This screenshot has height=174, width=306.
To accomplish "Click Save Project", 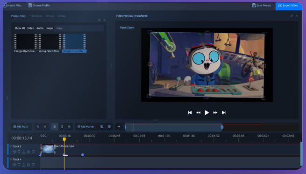I will [x=262, y=6].
